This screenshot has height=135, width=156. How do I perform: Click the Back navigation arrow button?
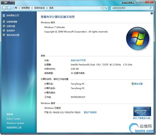[x=4, y=8]
